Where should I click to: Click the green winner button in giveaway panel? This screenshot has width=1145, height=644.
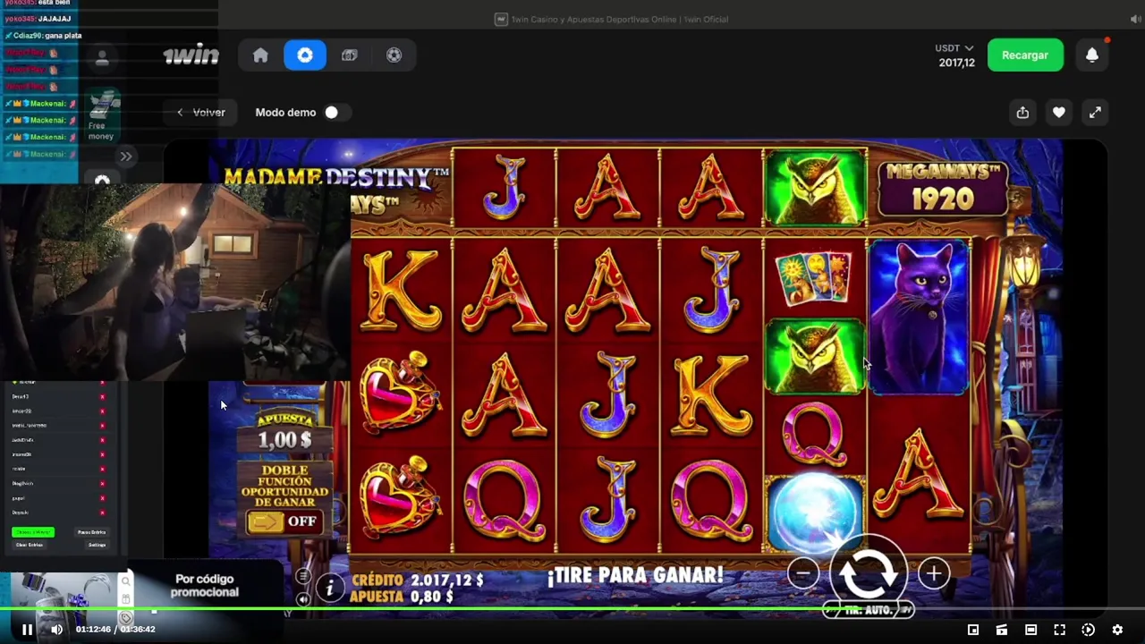click(33, 532)
